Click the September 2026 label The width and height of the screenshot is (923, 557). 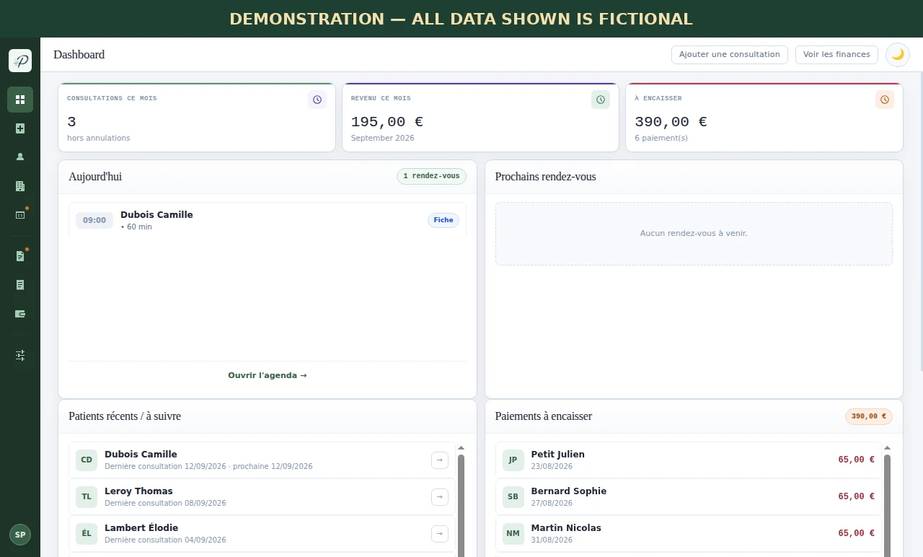[x=383, y=138]
